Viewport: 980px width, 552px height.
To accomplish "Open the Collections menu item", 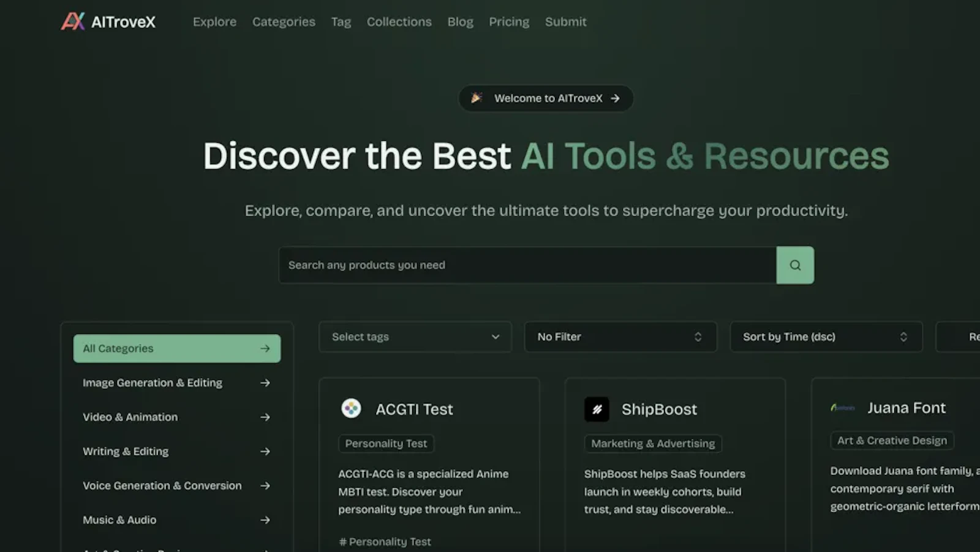I will (399, 21).
